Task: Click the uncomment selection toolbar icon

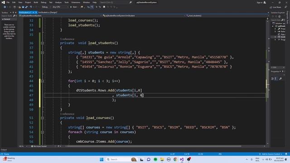Action: 100,7
